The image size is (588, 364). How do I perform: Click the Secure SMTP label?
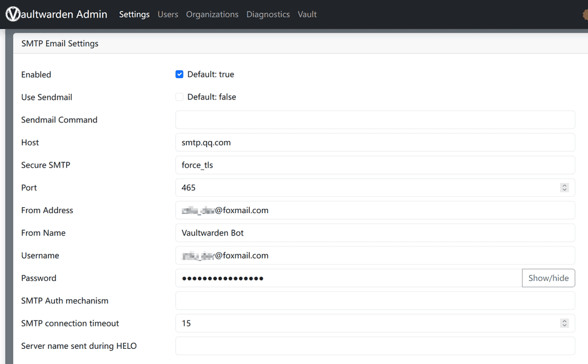[x=45, y=165]
